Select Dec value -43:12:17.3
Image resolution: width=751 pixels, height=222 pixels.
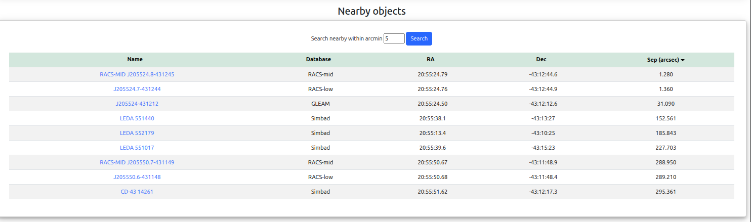pyautogui.click(x=543, y=192)
